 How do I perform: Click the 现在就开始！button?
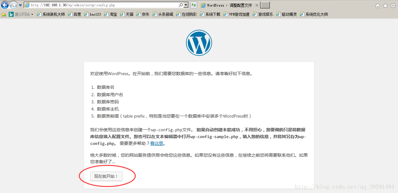(x=106, y=176)
